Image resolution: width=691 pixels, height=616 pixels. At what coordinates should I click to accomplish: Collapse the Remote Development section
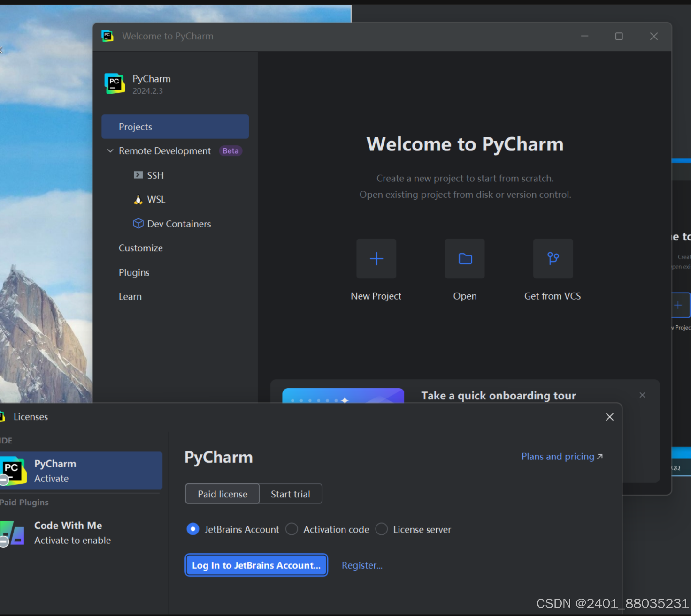[x=110, y=151]
